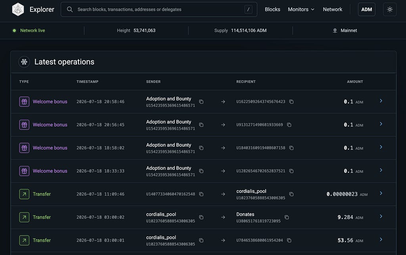Click the gift icon on the 18:33:33 row
The width and height of the screenshot is (406, 255).
24,171
